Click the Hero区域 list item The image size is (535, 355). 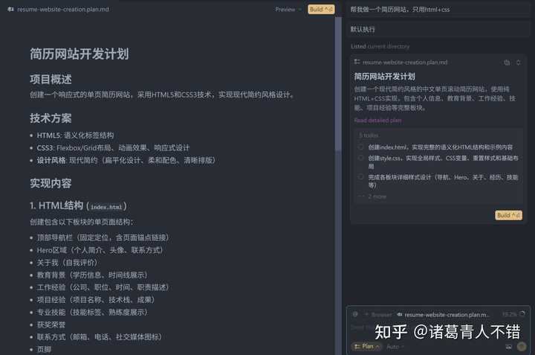[x=100, y=250]
